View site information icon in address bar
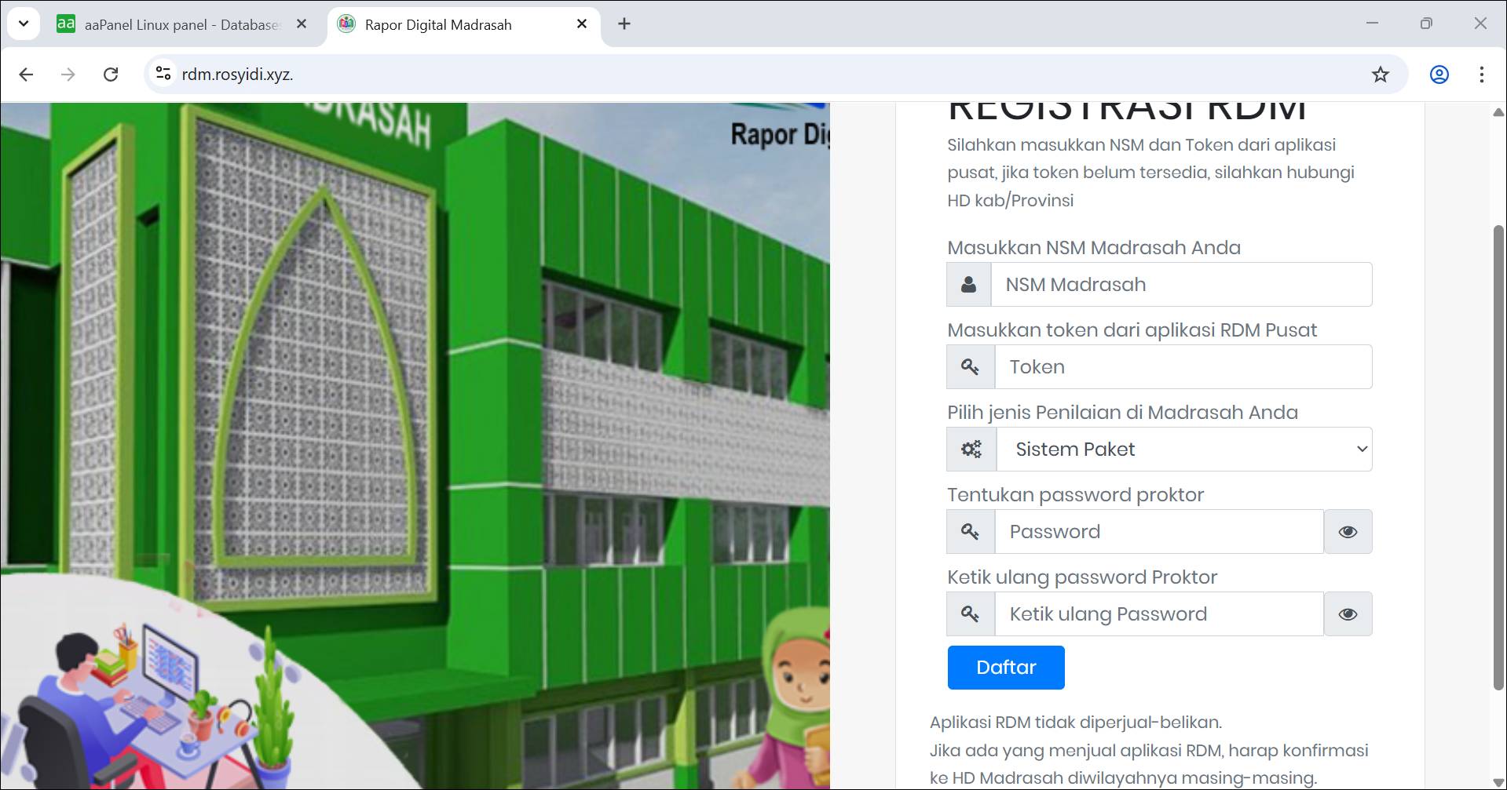The image size is (1507, 790). [x=163, y=74]
